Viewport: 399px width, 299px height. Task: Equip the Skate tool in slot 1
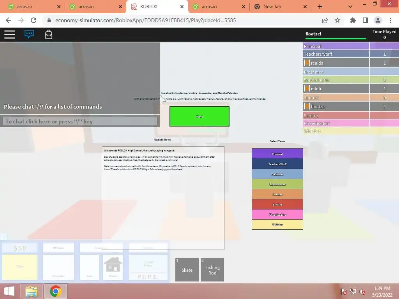click(187, 270)
